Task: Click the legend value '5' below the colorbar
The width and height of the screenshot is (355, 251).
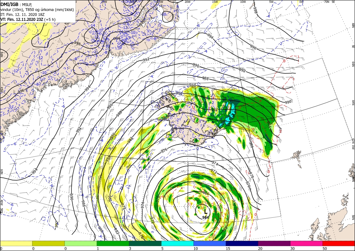Action: pyautogui.click(x=162, y=249)
